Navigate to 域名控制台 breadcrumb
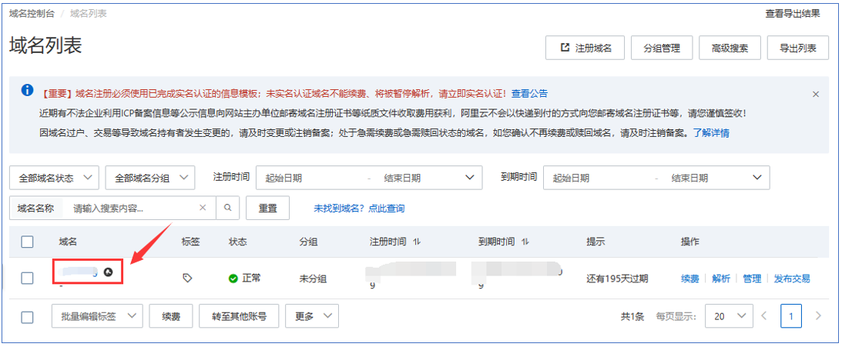The image size is (842, 347). pos(34,13)
